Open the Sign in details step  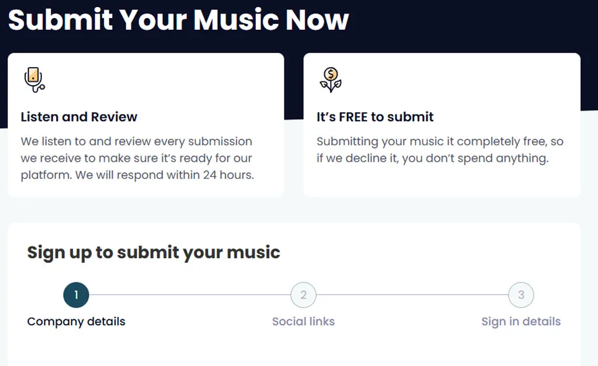521,322
